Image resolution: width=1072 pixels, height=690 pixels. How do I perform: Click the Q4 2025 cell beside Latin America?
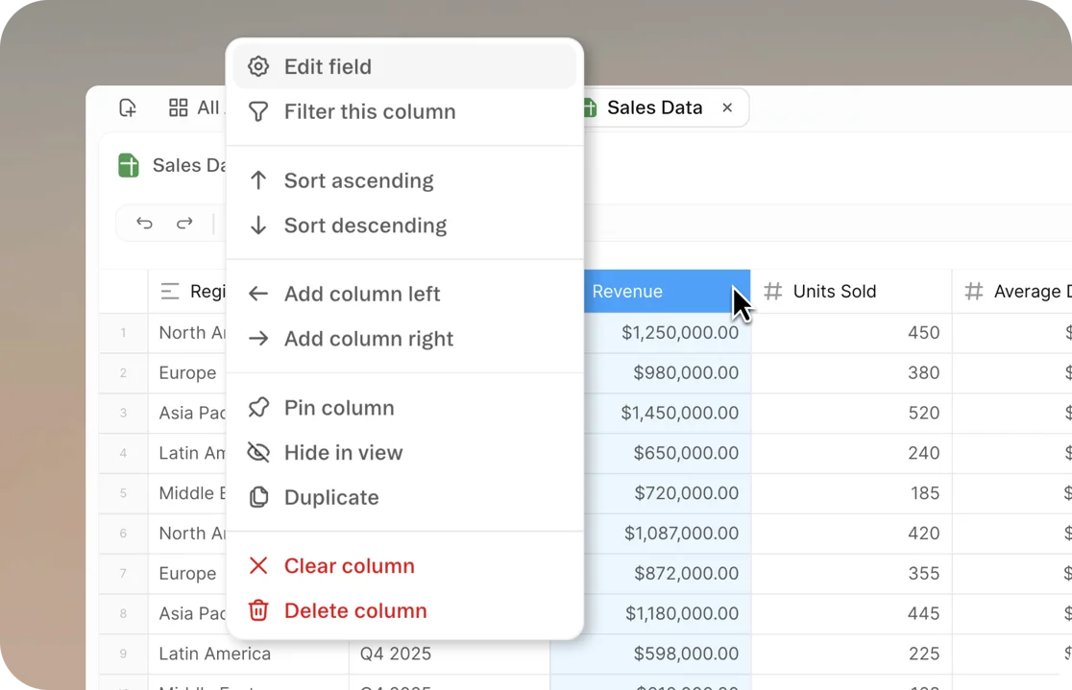[x=398, y=654]
